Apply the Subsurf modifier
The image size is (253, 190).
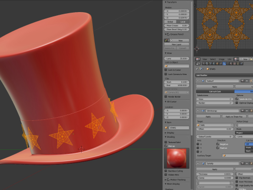[x=215, y=87]
